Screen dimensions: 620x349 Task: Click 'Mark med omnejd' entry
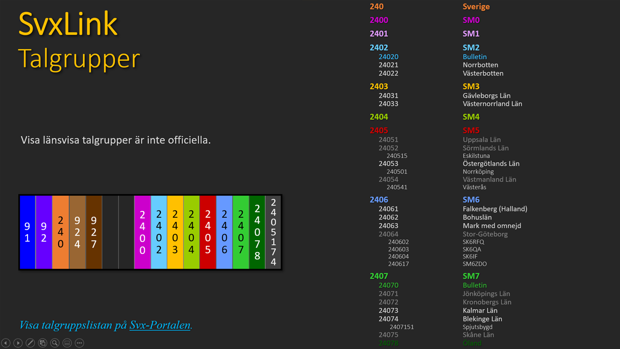492,225
